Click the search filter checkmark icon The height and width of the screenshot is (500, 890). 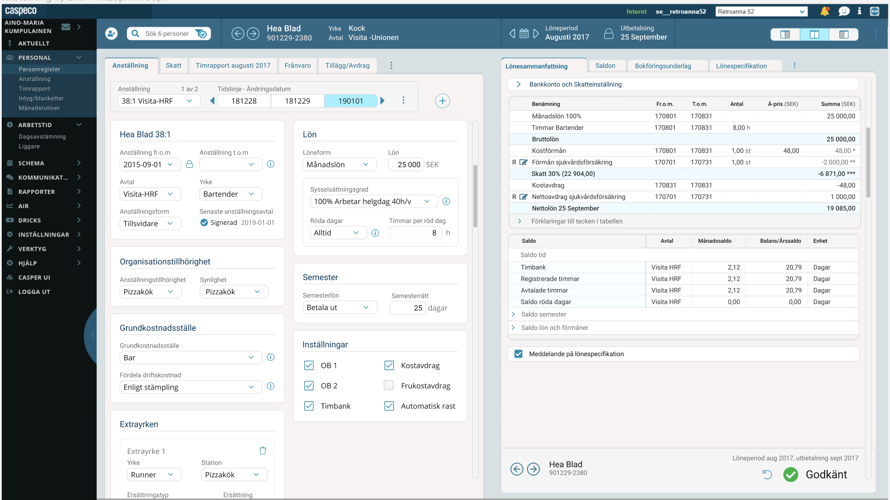pyautogui.click(x=201, y=34)
